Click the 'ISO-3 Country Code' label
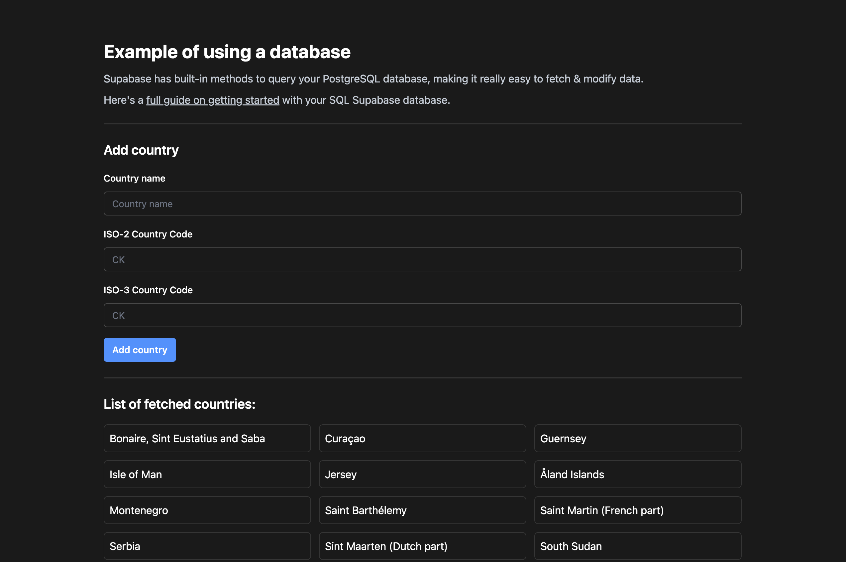The height and width of the screenshot is (562, 846). [x=148, y=290]
